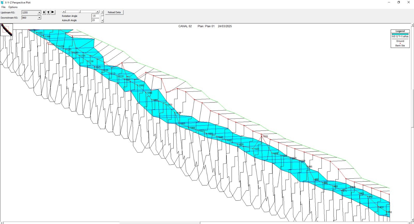Expand the Upstream RS dropdown
This screenshot has height=224, width=414.
pyautogui.click(x=39, y=12)
